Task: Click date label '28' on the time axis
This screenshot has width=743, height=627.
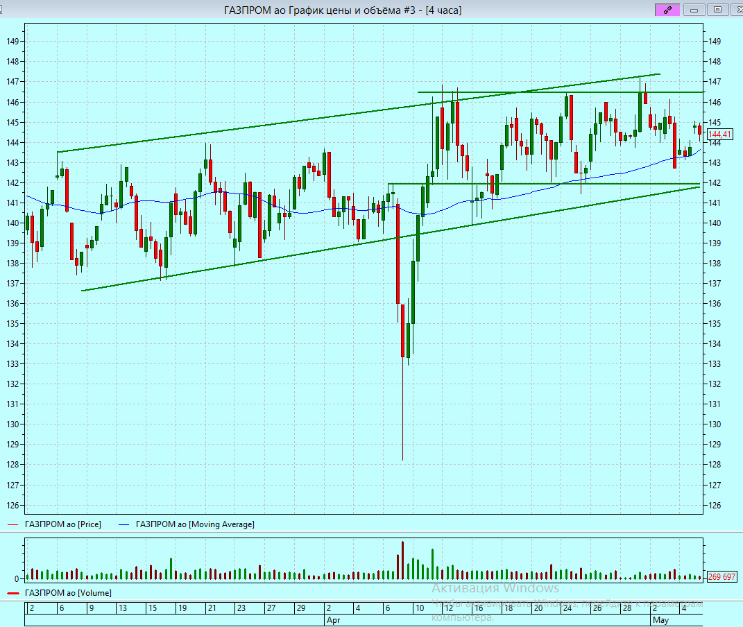Action: coord(627,608)
